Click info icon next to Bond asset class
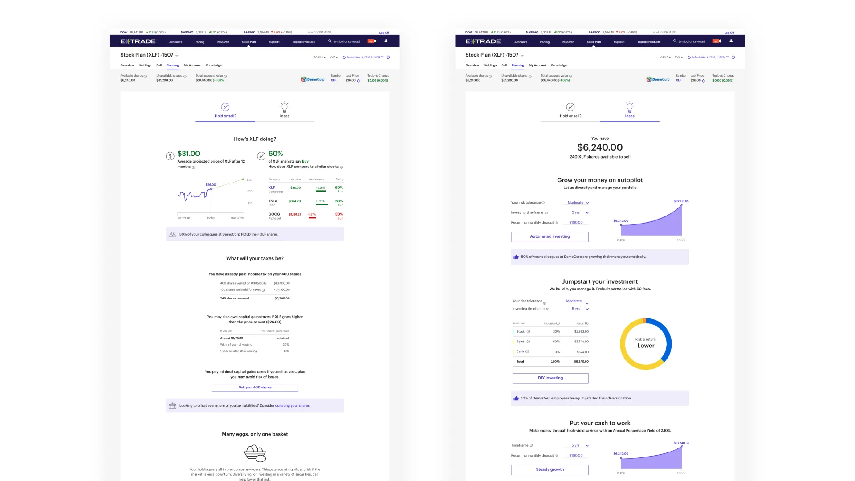The height and width of the screenshot is (481, 855). [529, 342]
